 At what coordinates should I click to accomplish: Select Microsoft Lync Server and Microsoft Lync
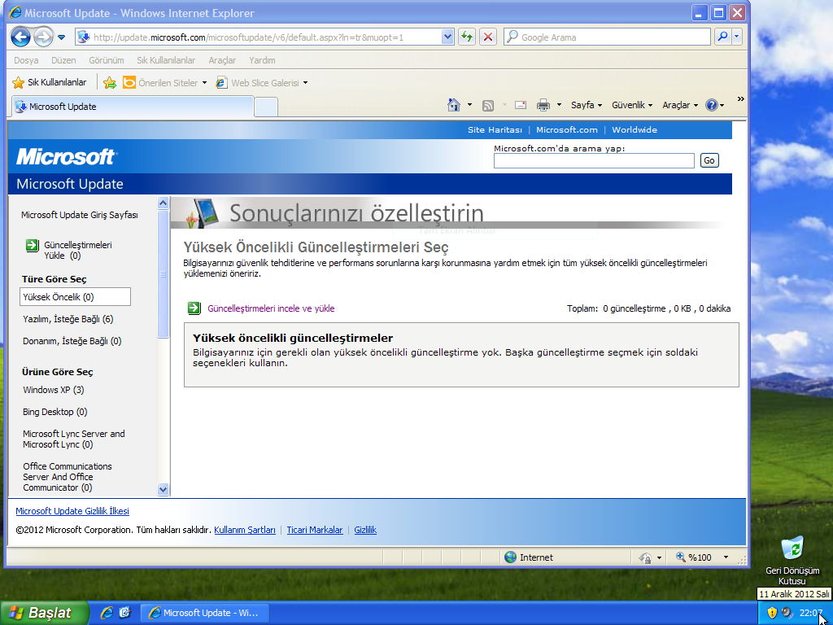tap(74, 439)
